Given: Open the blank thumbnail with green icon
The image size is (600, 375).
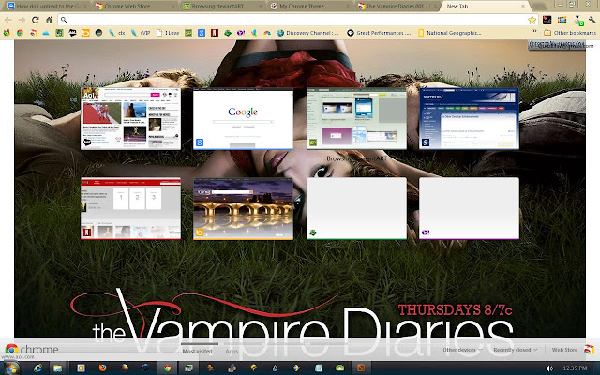Looking at the screenshot, I should [356, 208].
